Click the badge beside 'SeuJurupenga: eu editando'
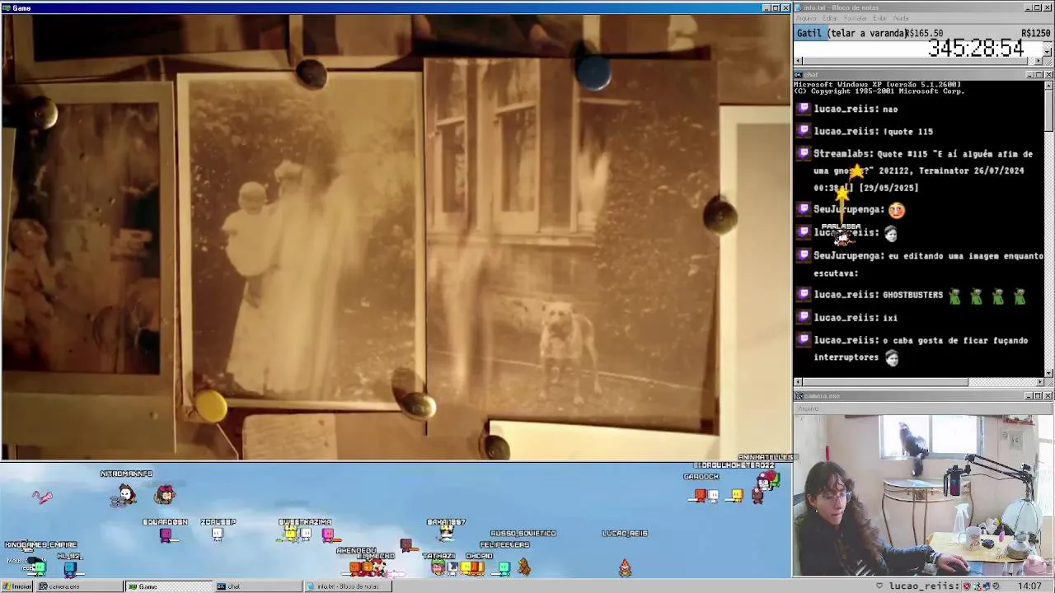This screenshot has height=593, width=1055. (804, 255)
